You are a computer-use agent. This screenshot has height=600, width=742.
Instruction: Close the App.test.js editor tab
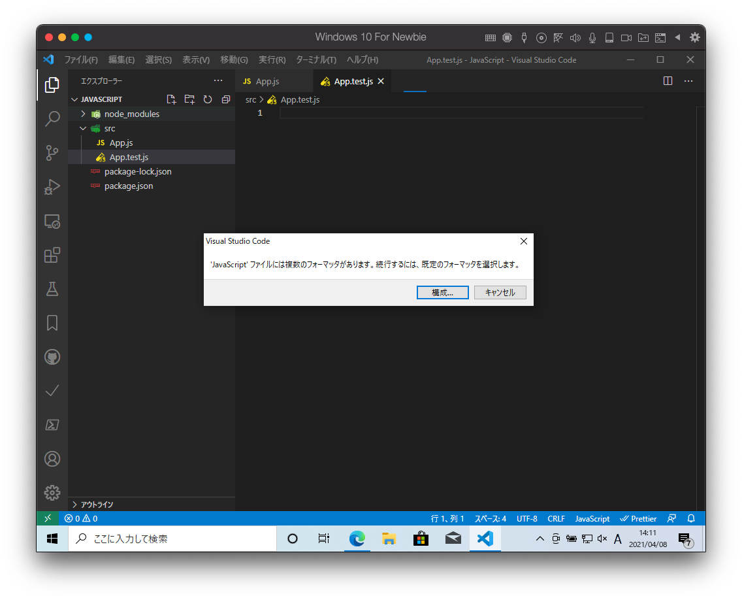[x=381, y=82]
